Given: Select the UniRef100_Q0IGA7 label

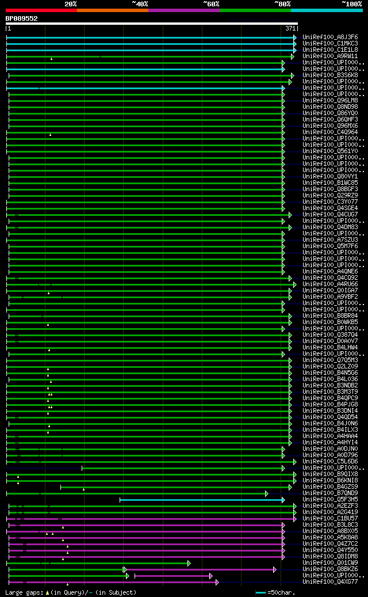Looking at the screenshot, I should click(330, 291).
